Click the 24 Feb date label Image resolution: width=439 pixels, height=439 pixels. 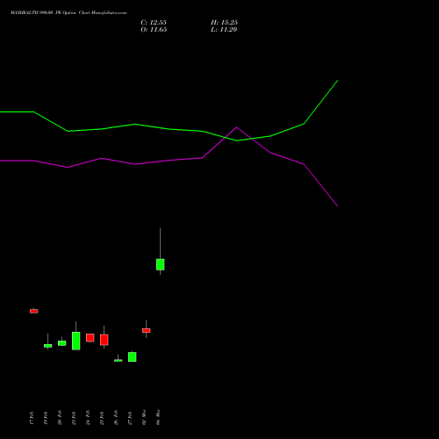(x=88, y=418)
